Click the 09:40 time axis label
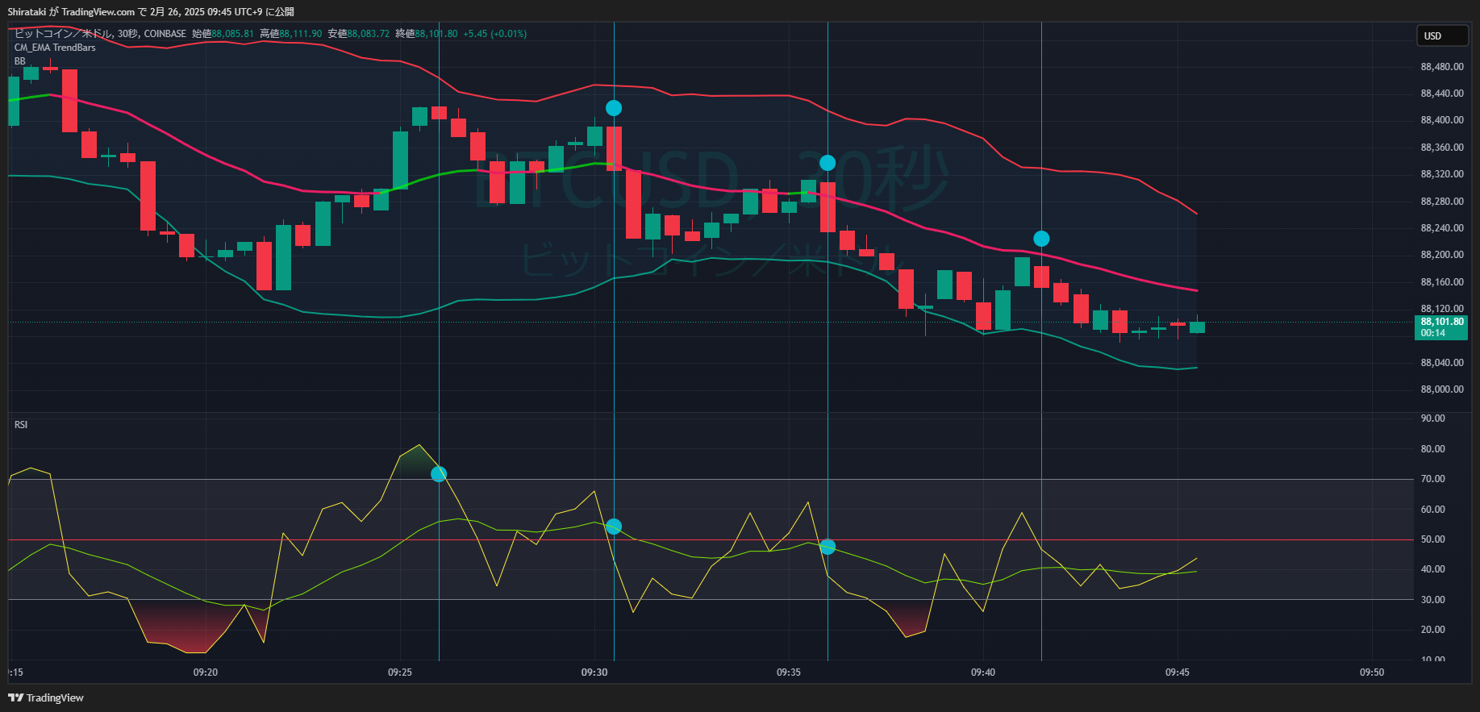This screenshot has width=1480, height=712. point(983,672)
